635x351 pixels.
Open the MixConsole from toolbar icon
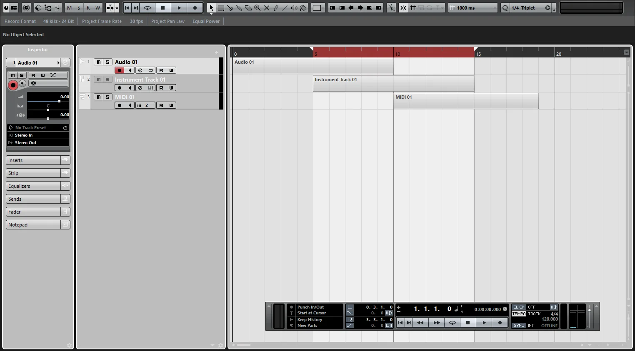tap(57, 8)
